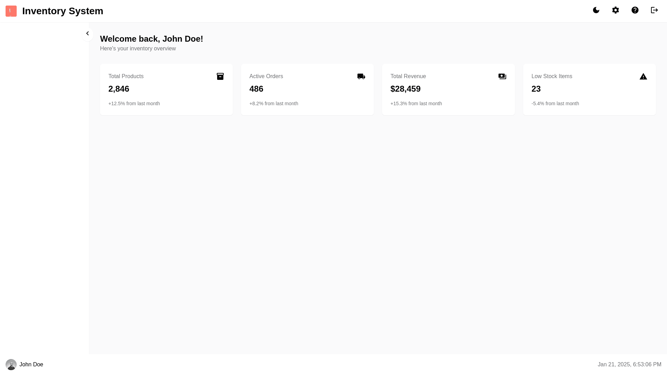Click the -5.4% from last month text
Screen dimensions: 667x375
[555, 103]
